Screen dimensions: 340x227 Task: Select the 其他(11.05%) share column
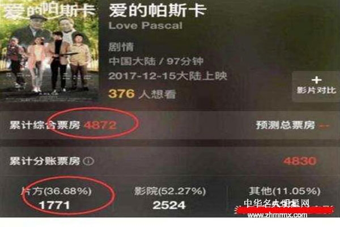(284, 198)
